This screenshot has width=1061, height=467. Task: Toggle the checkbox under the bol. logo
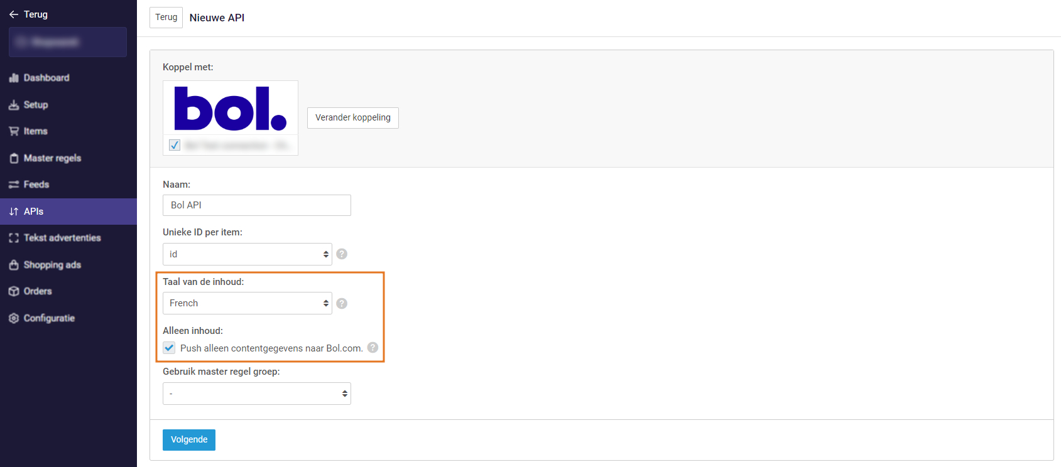pos(175,145)
